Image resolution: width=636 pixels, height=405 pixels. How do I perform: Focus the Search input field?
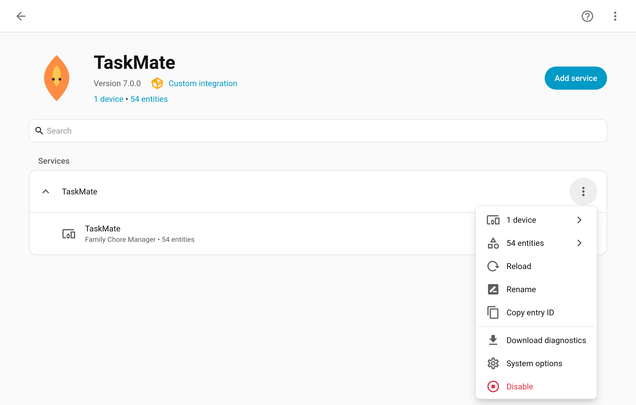click(x=318, y=131)
